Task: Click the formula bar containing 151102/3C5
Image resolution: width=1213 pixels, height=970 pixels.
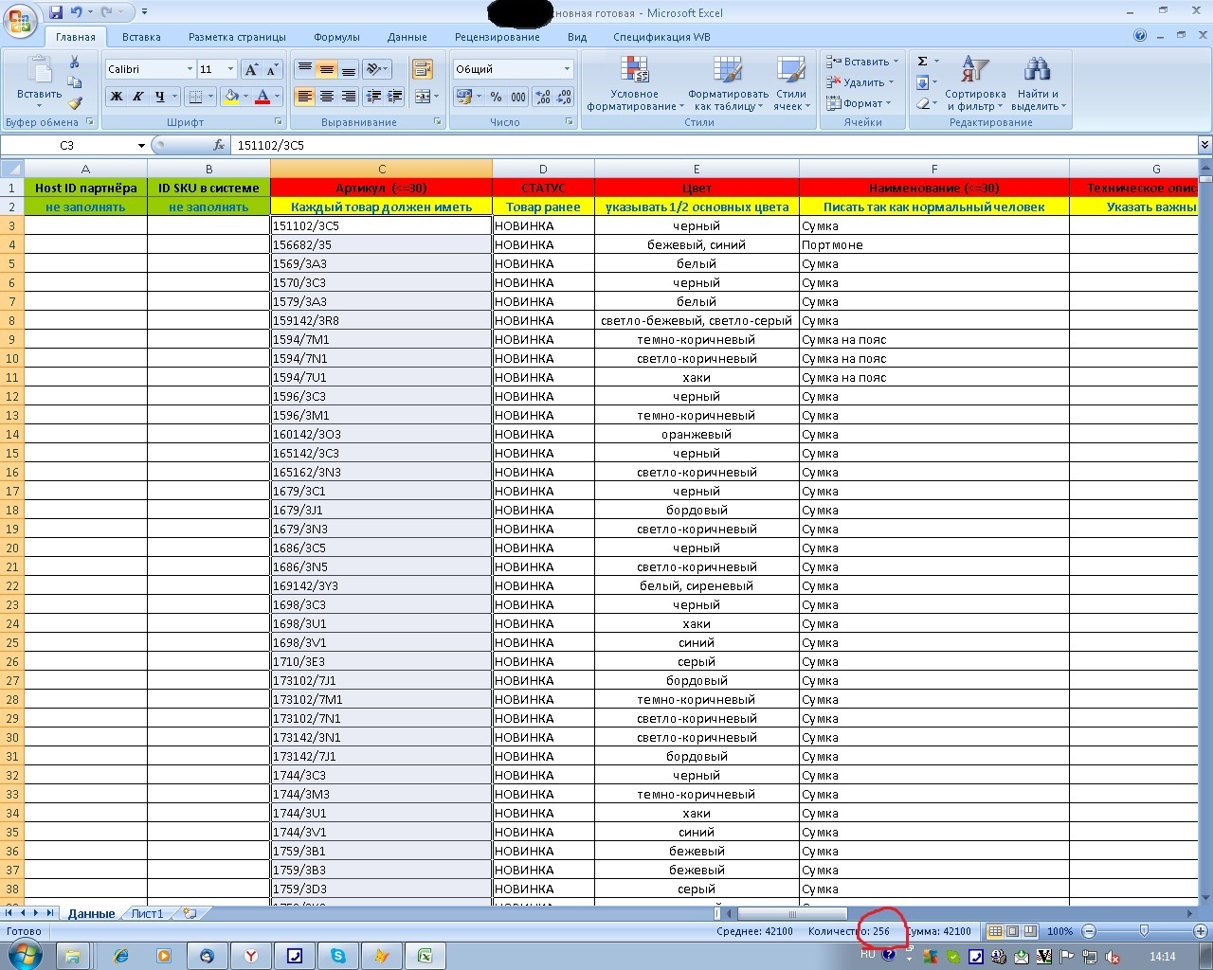Action: pos(715,145)
